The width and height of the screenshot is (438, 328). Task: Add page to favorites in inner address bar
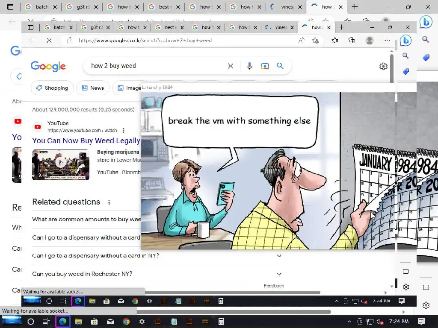pos(315,41)
